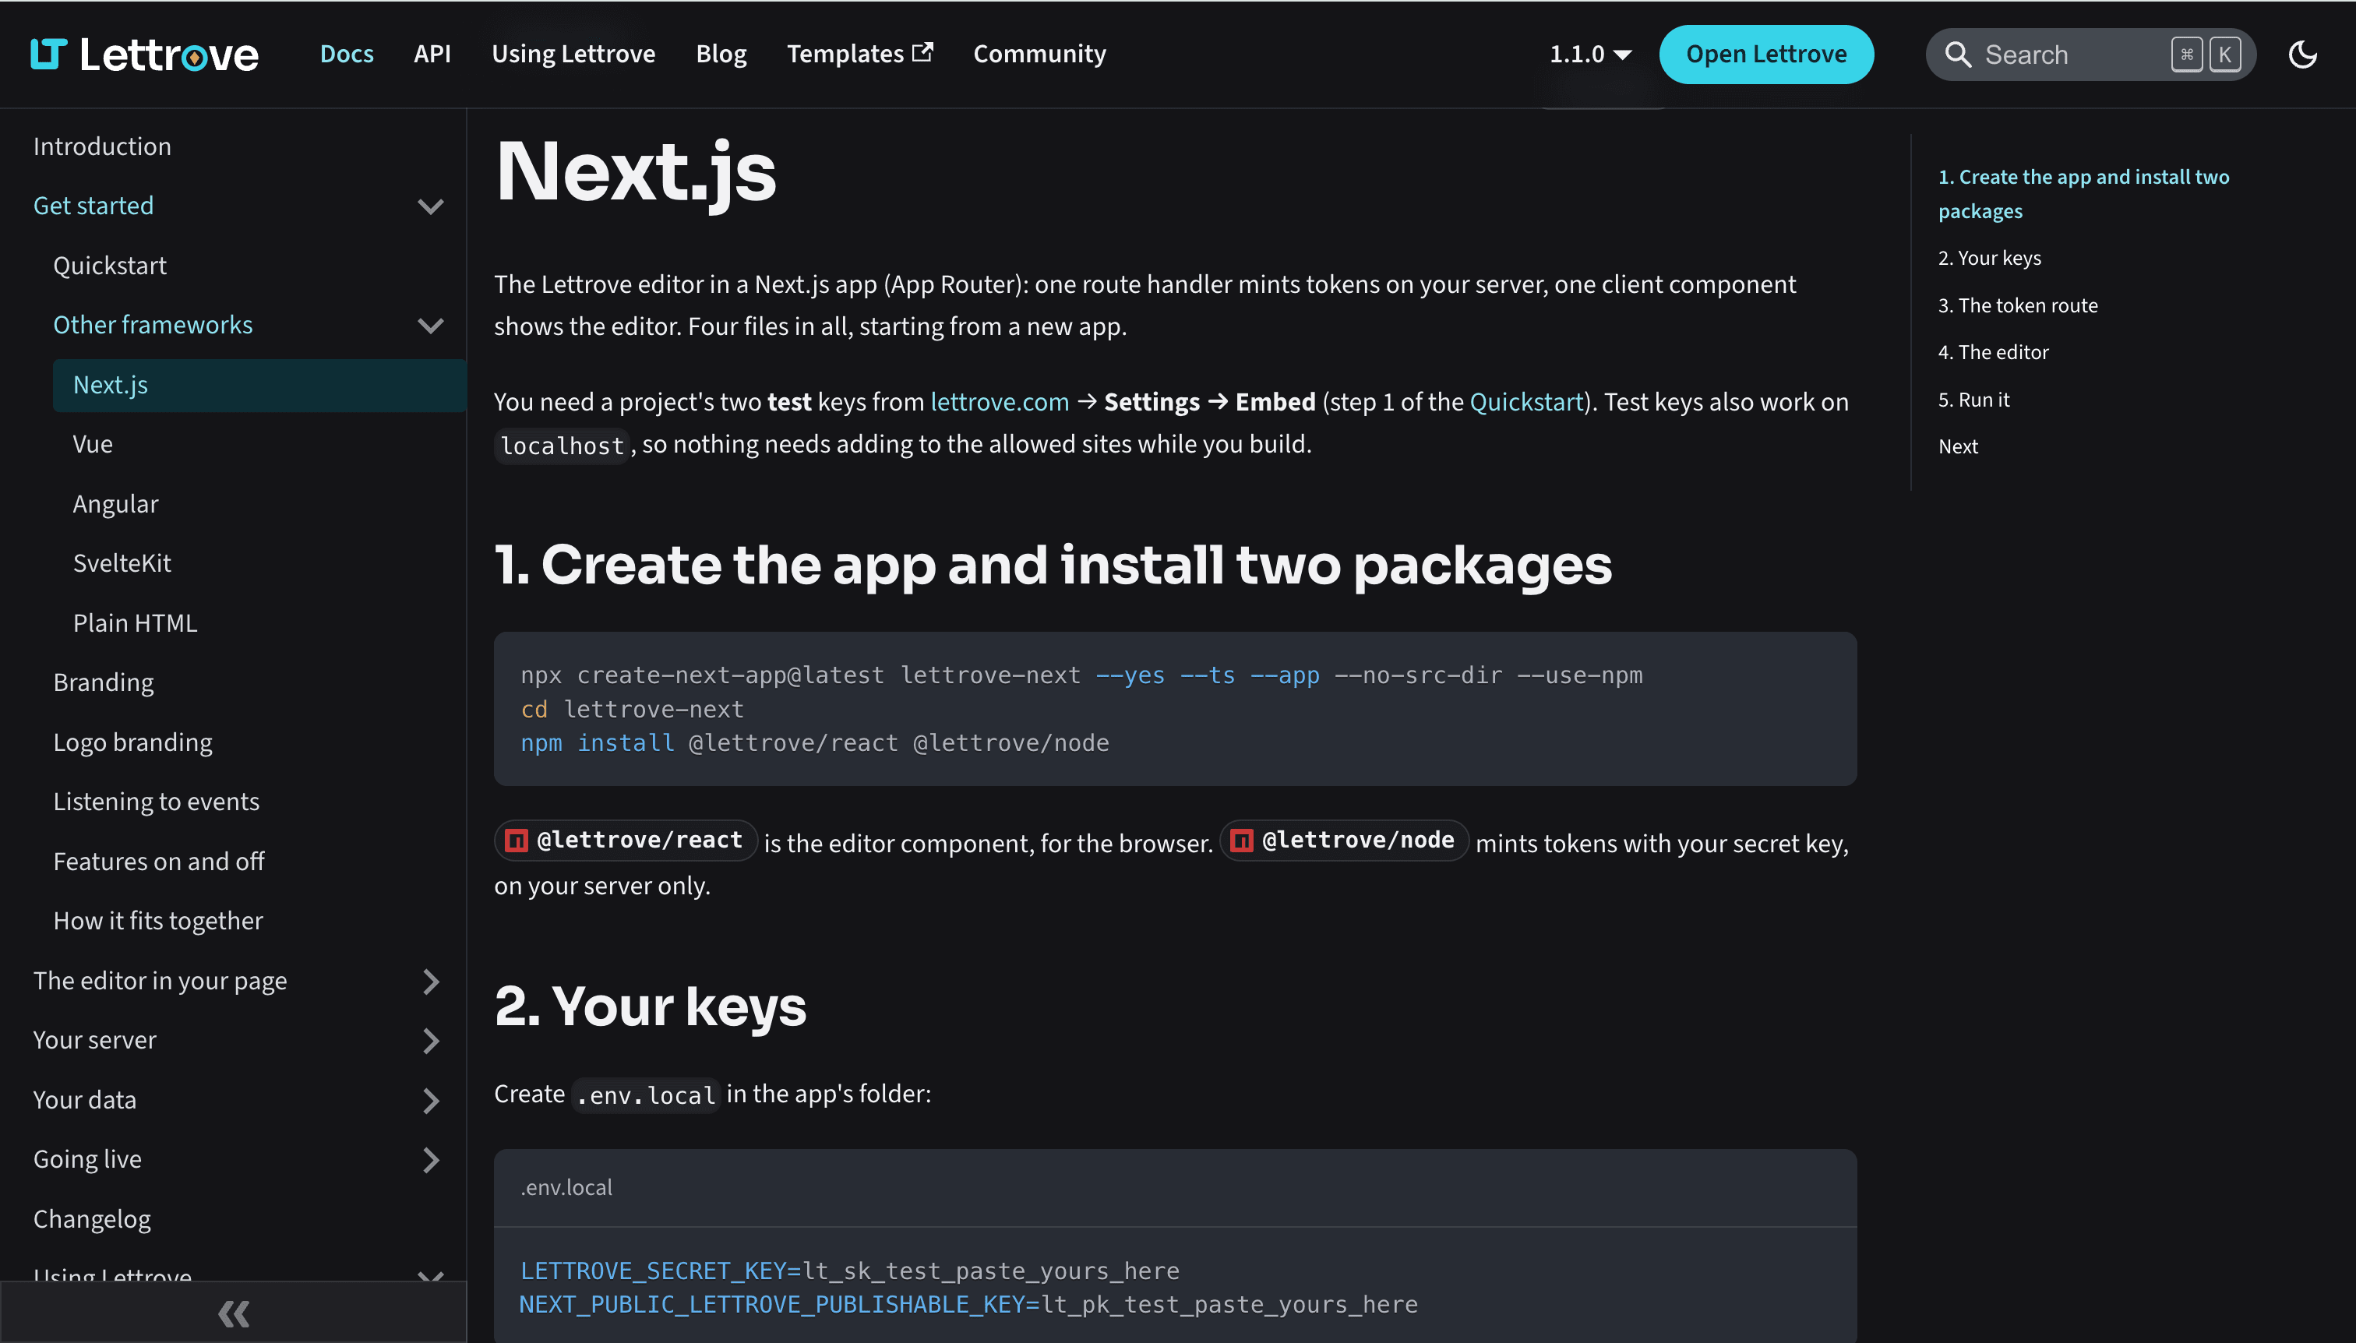The image size is (2356, 1343).
Task: Toggle dark mode with moon icon
Action: coord(2304,55)
